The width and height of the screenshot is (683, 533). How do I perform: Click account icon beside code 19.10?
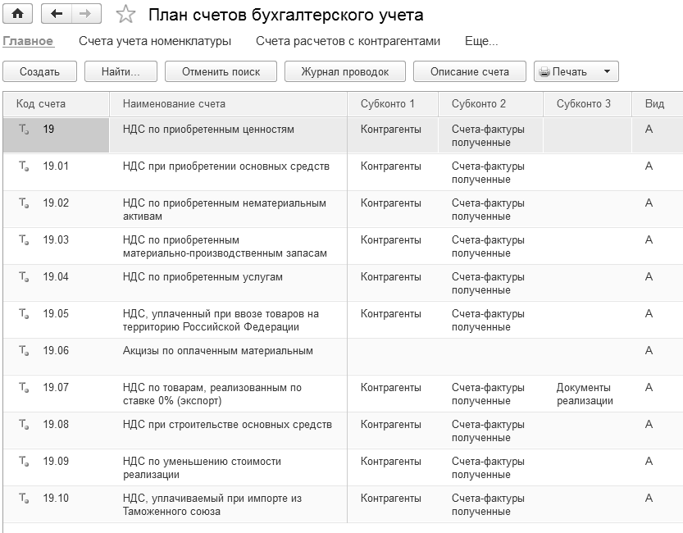[24, 499]
